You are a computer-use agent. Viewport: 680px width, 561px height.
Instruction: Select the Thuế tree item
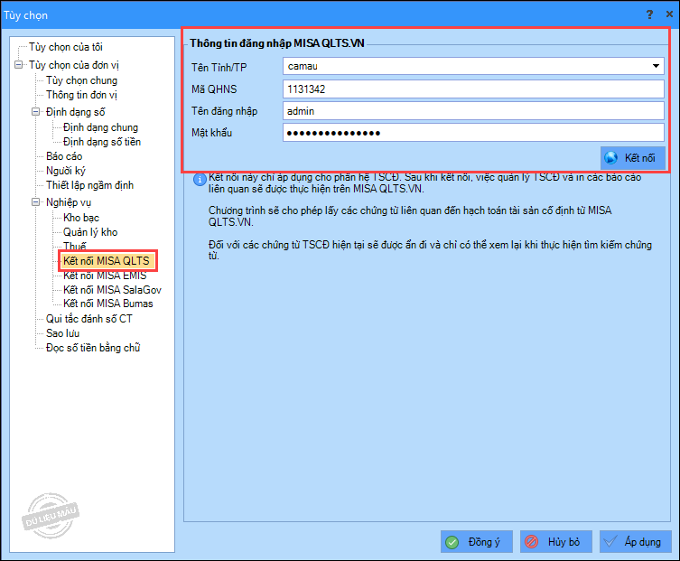click(x=75, y=246)
